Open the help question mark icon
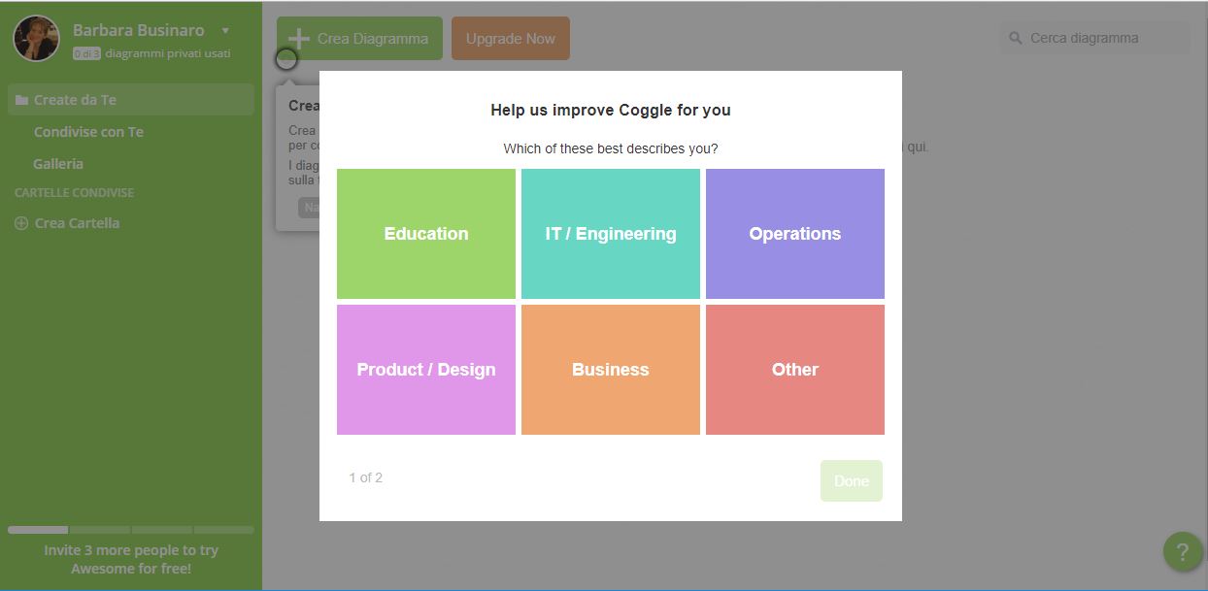 point(1182,552)
